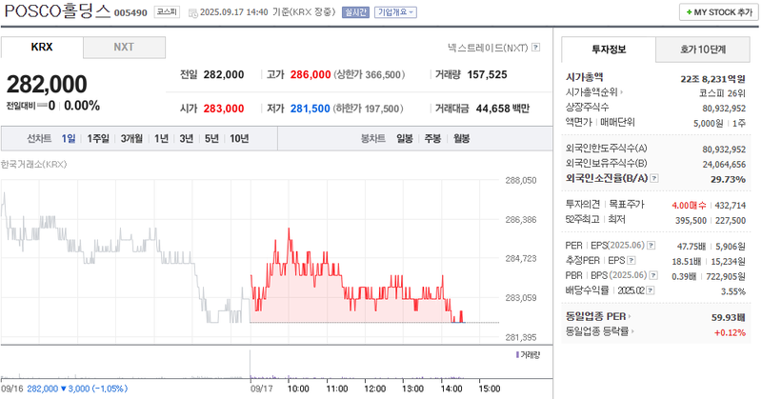This screenshot has width=762, height=399.
Task: Switch to the NXT tab
Action: click(x=124, y=48)
